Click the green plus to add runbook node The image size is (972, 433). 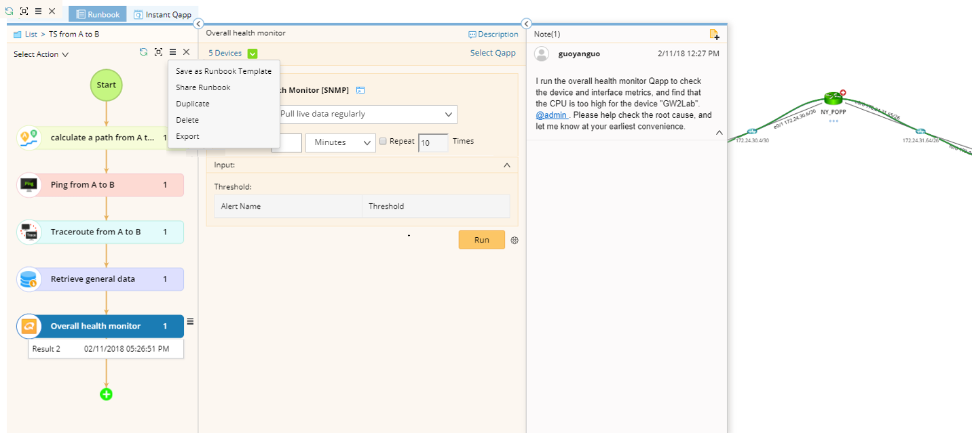pyautogui.click(x=107, y=394)
